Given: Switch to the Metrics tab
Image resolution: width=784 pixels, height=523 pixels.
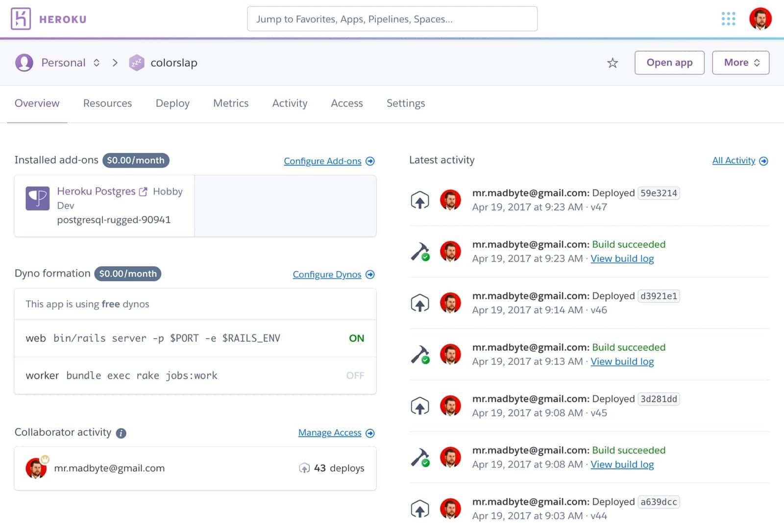Looking at the screenshot, I should click(230, 103).
